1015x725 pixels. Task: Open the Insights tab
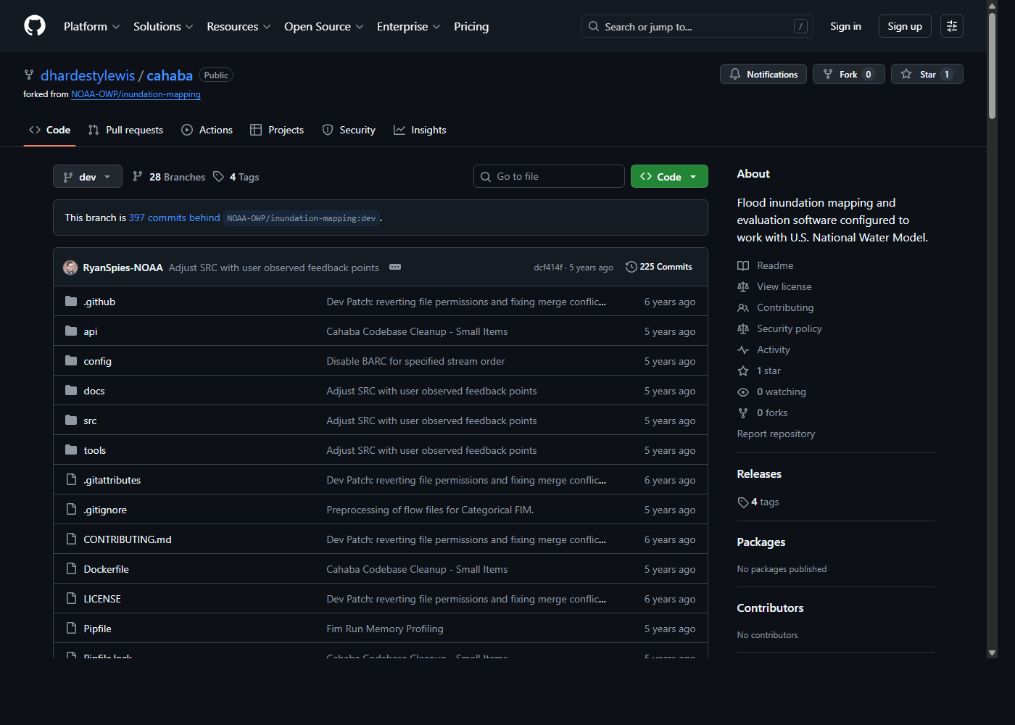420,130
